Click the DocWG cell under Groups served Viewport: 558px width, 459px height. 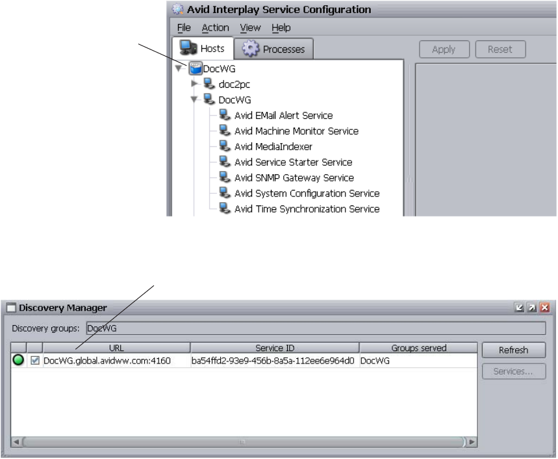coord(418,361)
